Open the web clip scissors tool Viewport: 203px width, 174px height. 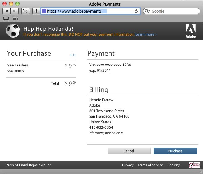26,11
